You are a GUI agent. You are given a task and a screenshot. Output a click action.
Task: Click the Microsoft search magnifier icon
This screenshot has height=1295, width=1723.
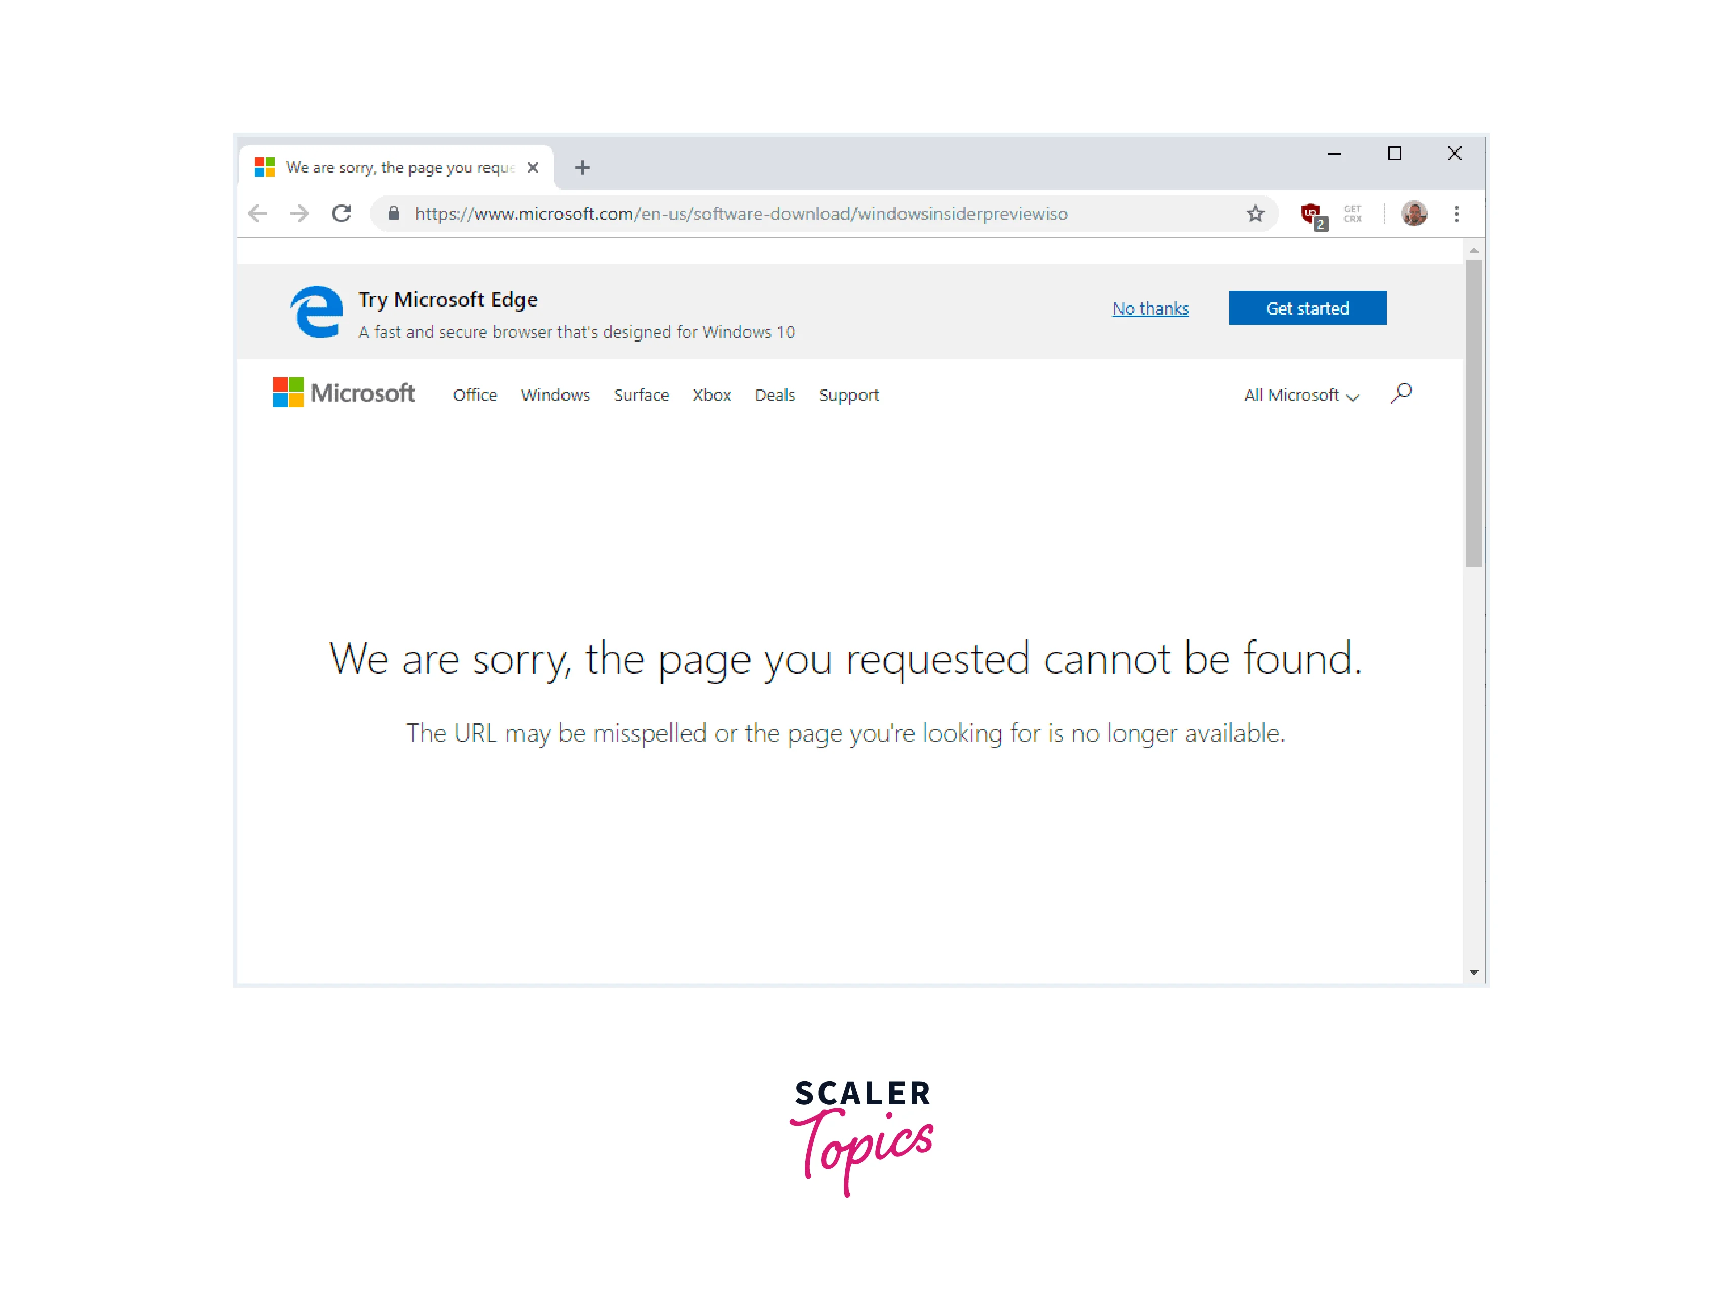click(x=1401, y=393)
